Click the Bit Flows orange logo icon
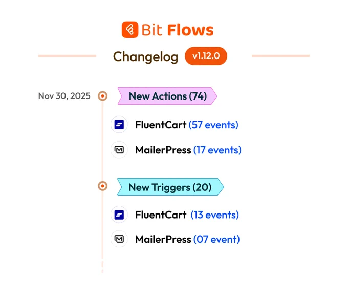The image size is (348, 292). (130, 30)
